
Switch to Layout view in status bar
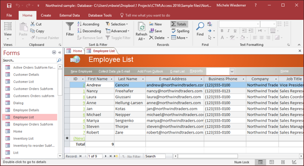pyautogui.click(x=283, y=162)
